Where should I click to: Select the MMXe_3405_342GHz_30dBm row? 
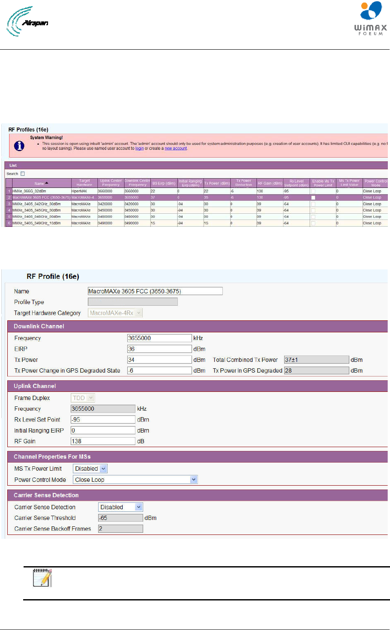[x=196, y=204]
